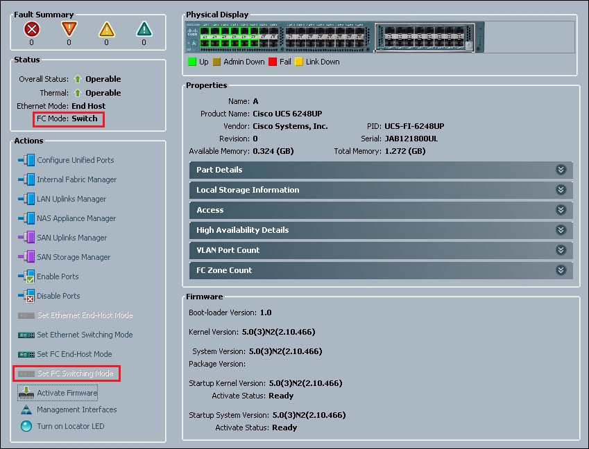Viewport: 589px width, 449px height.
Task: Click the NAS Appliance Manager icon
Action: tap(26, 218)
